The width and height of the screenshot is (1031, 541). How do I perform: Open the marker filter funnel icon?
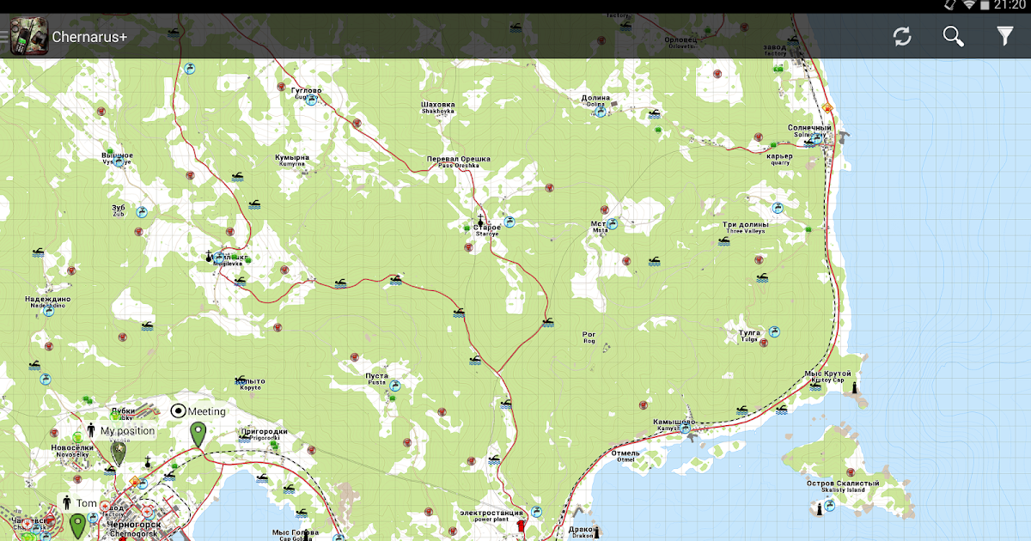point(1004,36)
